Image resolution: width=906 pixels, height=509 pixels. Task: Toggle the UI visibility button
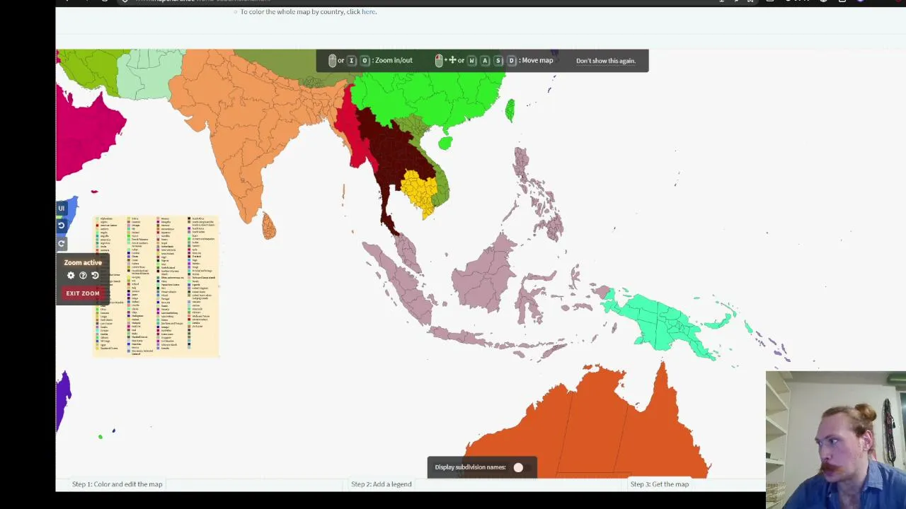[62, 208]
